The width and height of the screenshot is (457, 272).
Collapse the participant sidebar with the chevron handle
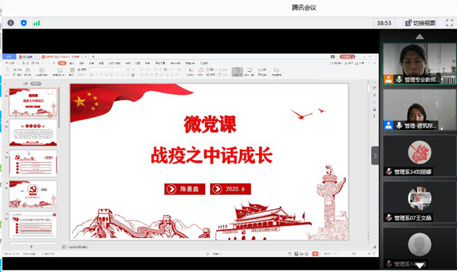pos(375,156)
